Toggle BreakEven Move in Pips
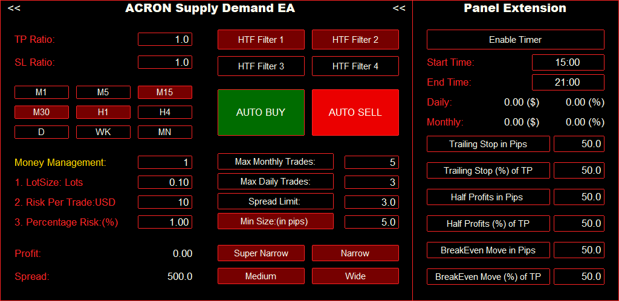 [x=488, y=250]
